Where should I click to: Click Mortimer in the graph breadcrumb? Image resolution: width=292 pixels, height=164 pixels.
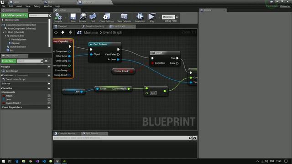(x=91, y=32)
